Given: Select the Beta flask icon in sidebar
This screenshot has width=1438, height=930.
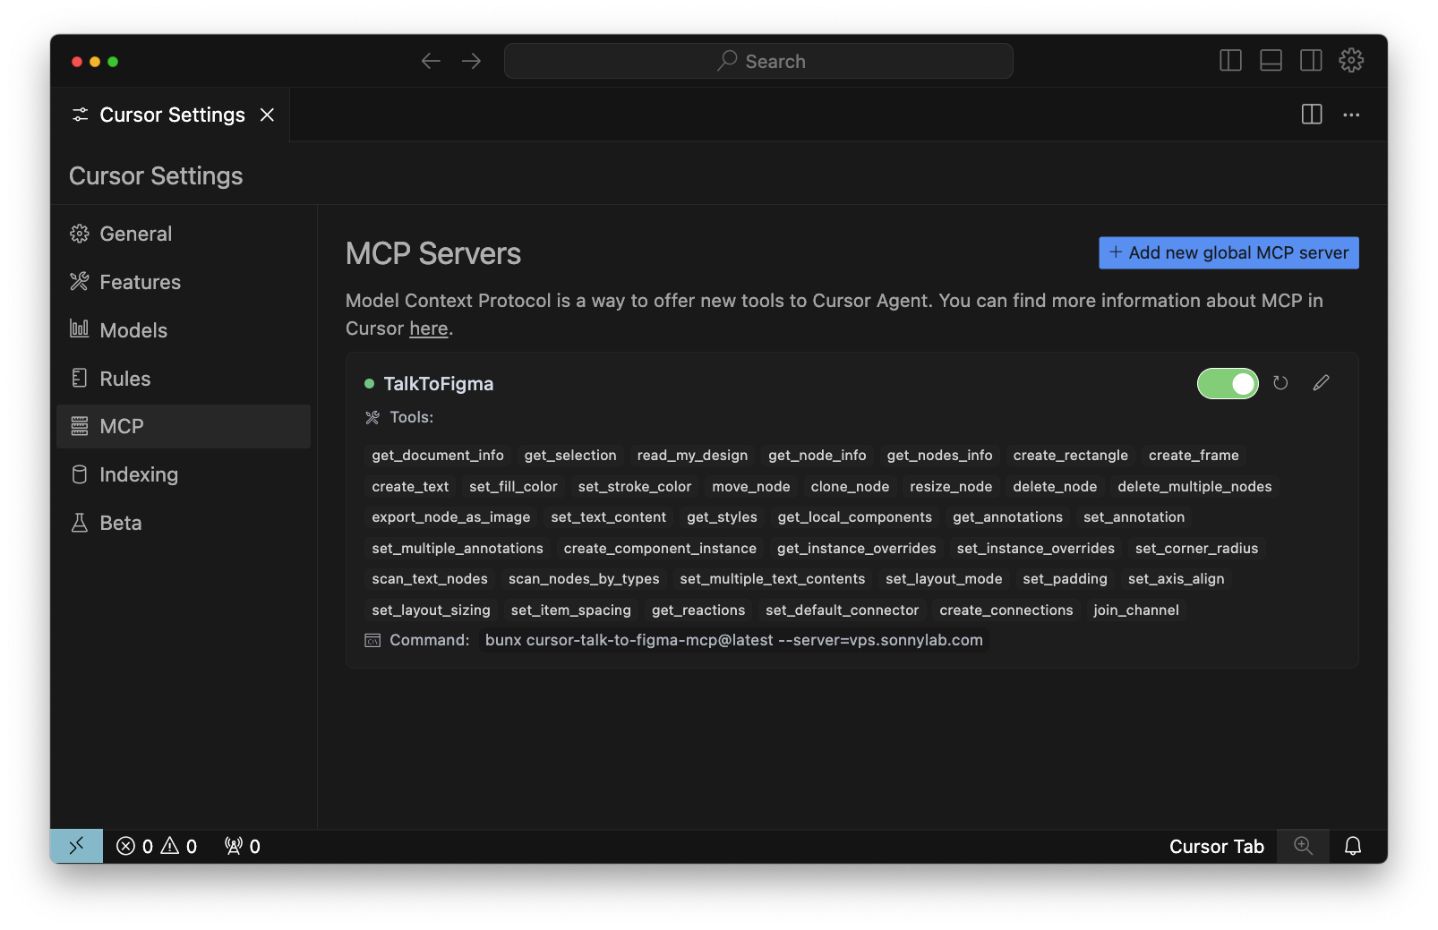Looking at the screenshot, I should (x=80, y=523).
